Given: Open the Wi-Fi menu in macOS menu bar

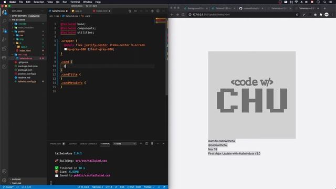Looking at the screenshot, I should tap(296, 2).
